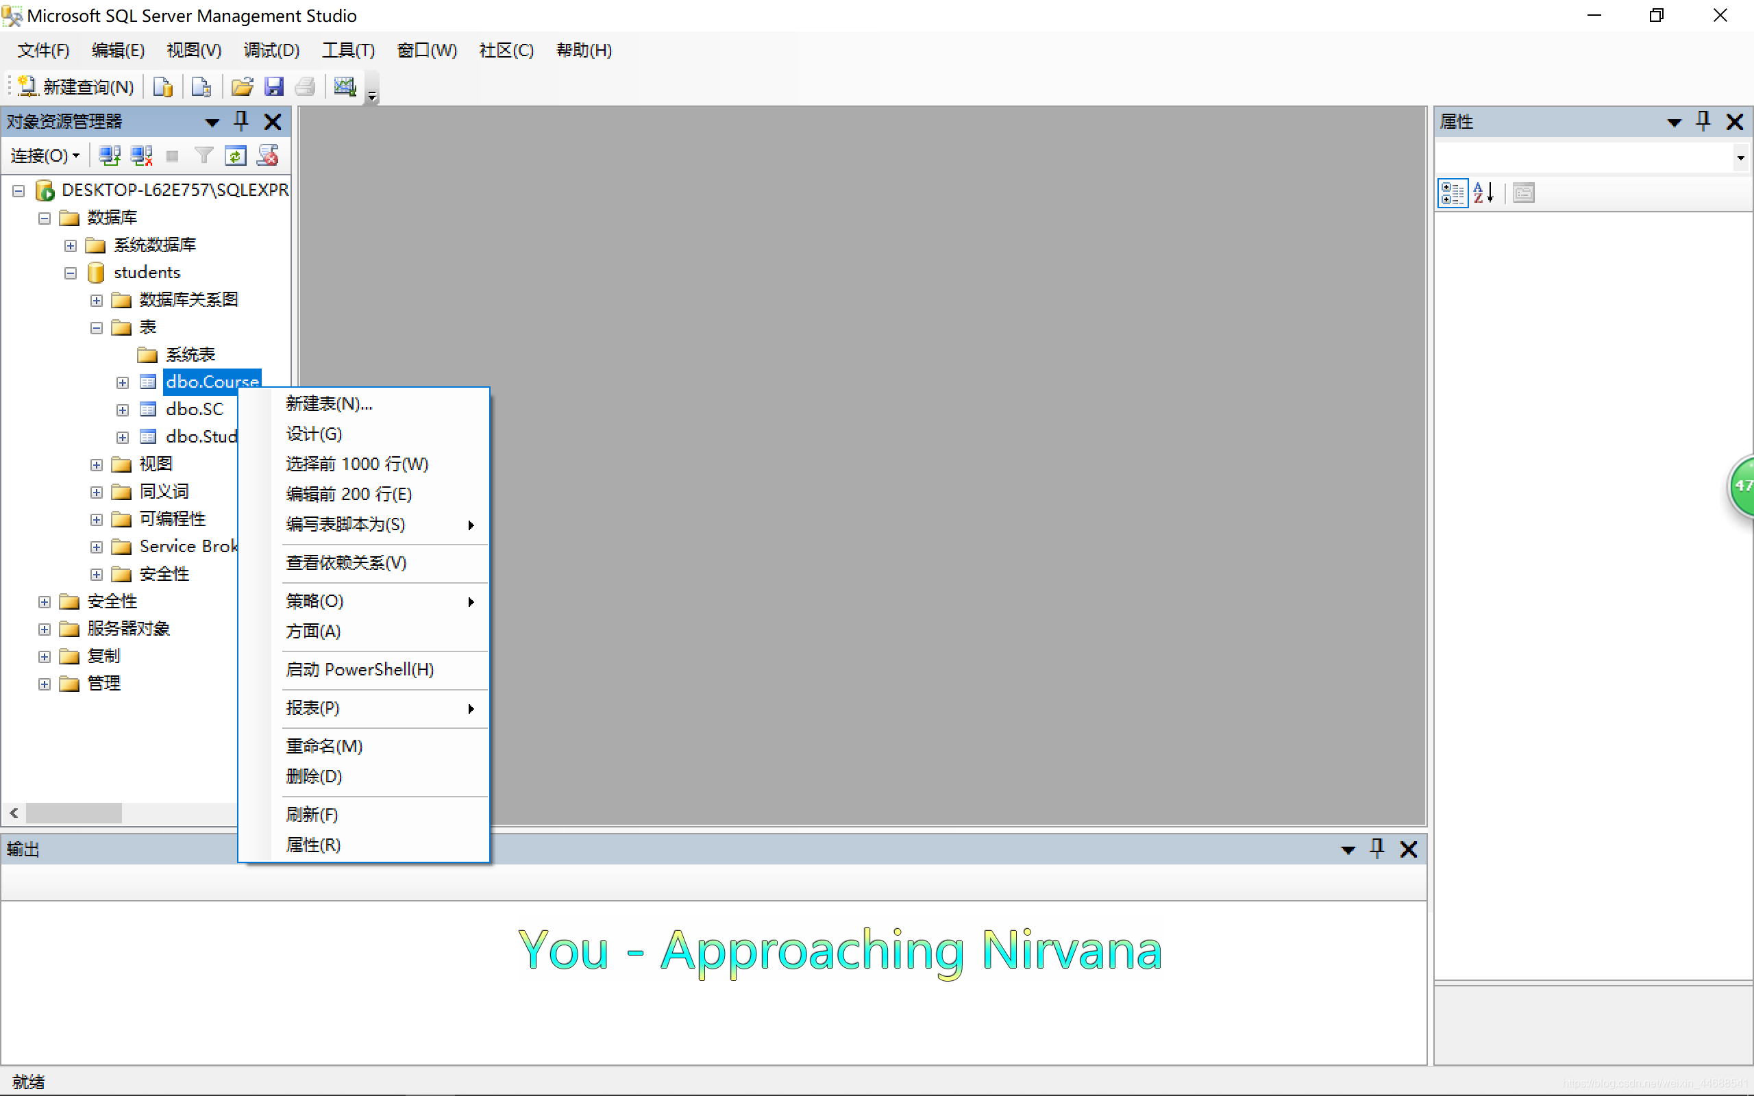Toggle auto-hide pin on Object Explorer panel
1754x1096 pixels.
(x=240, y=121)
